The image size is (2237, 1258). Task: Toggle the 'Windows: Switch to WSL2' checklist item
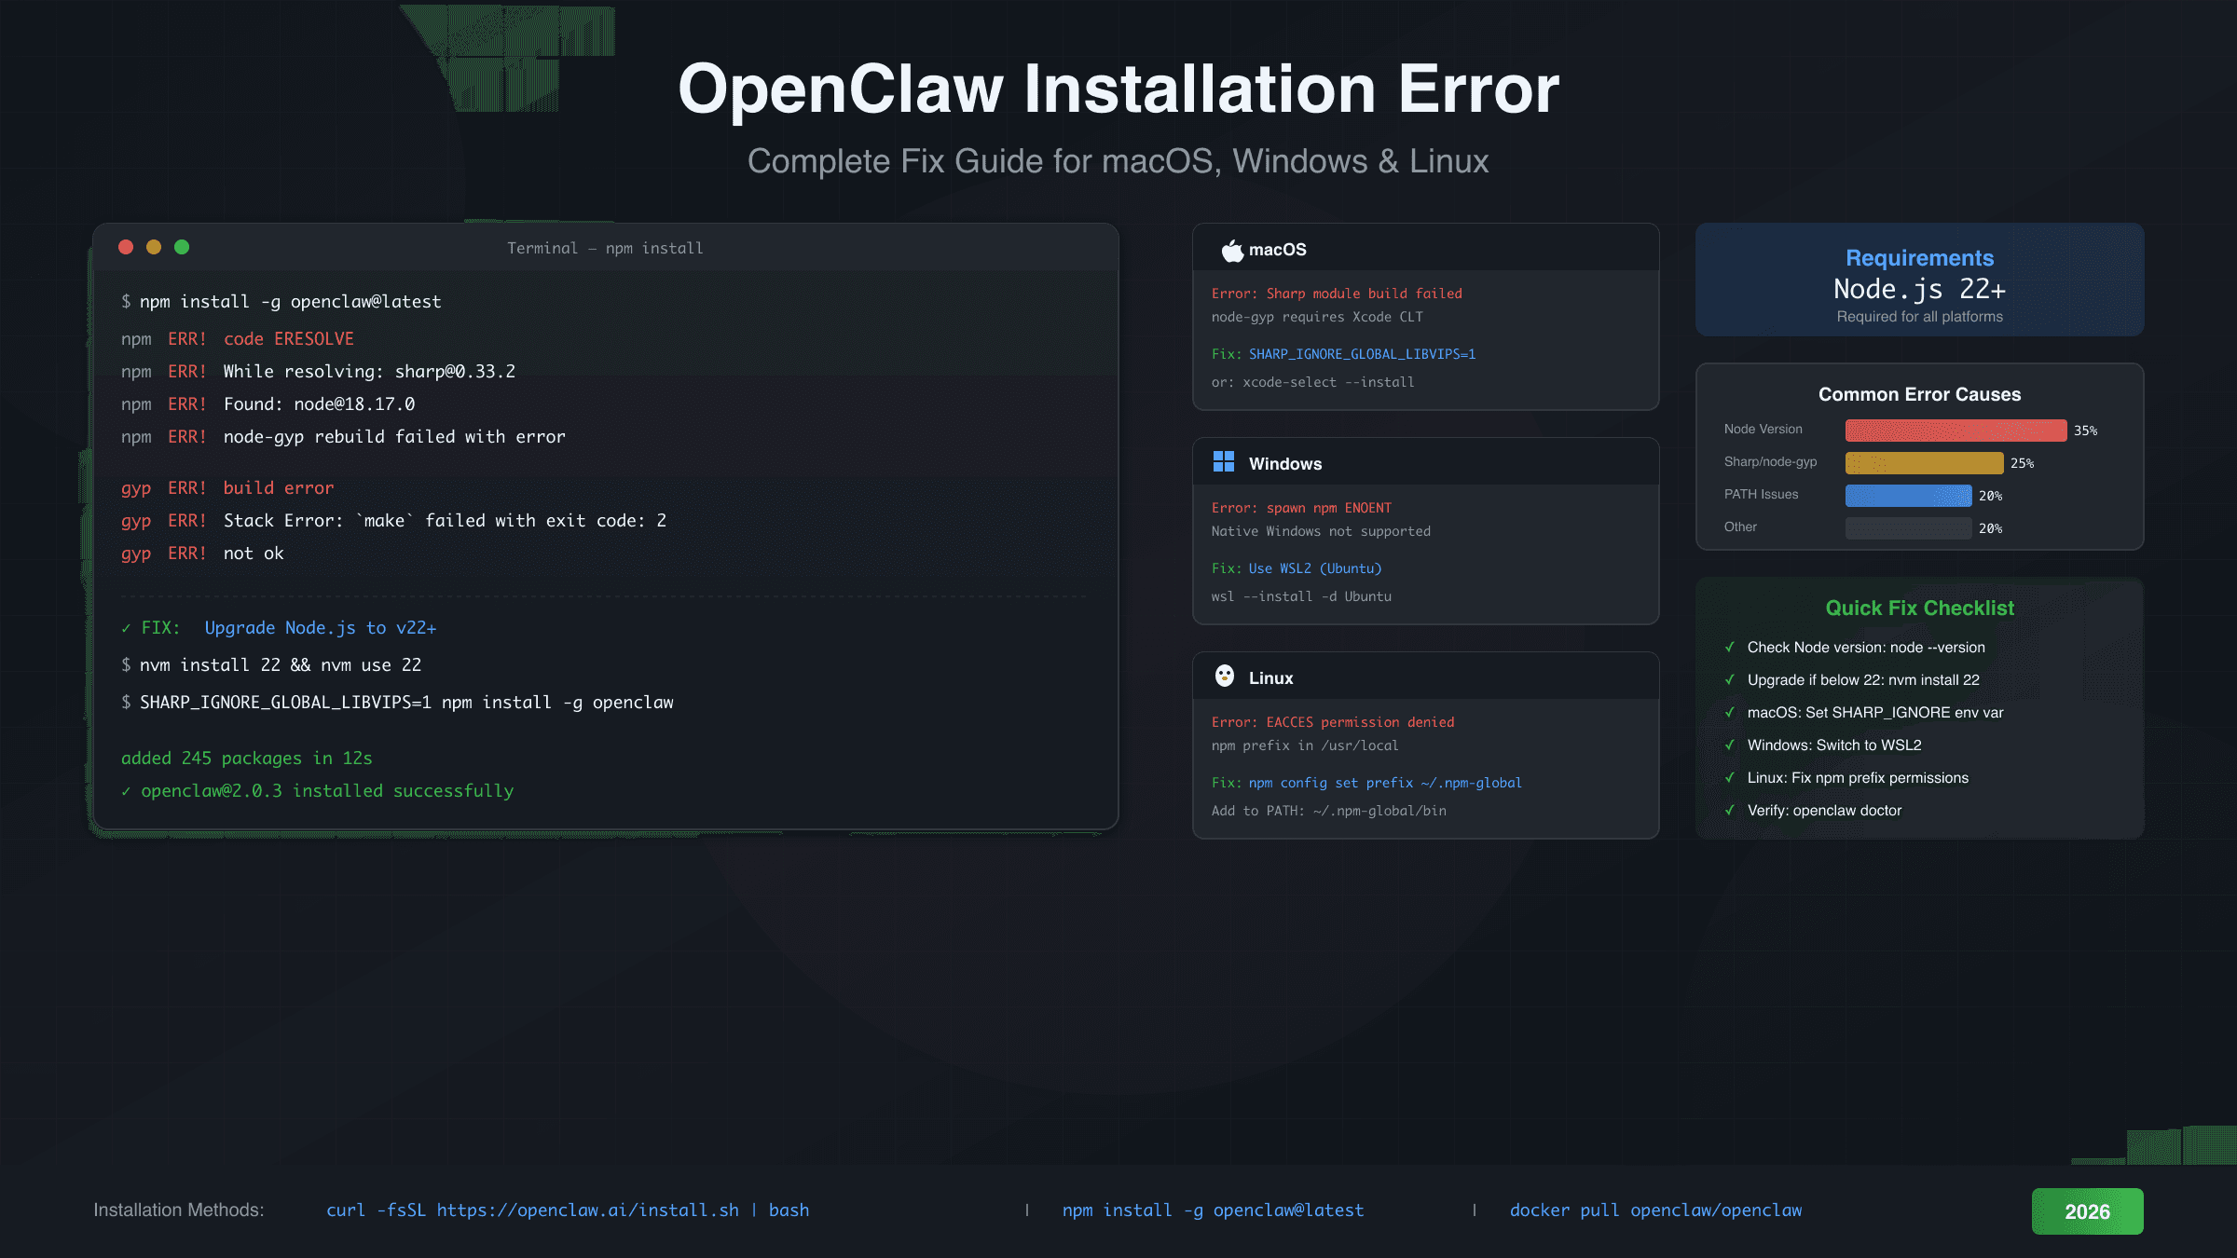pos(1731,745)
